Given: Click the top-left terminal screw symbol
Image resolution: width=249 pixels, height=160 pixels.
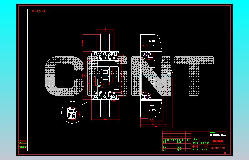Looking at the screenshot, I should click(96, 54).
